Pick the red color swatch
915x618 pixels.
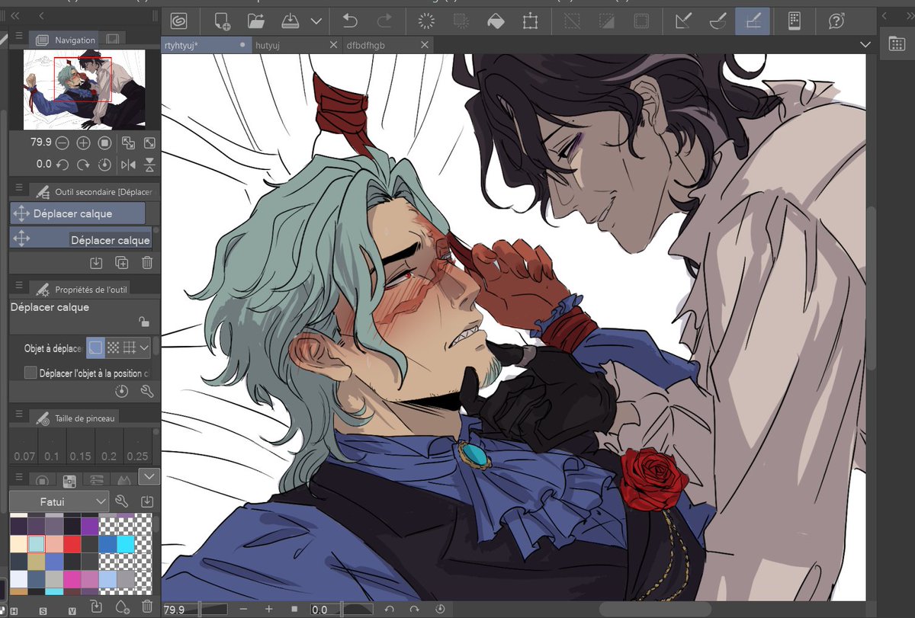coord(72,543)
